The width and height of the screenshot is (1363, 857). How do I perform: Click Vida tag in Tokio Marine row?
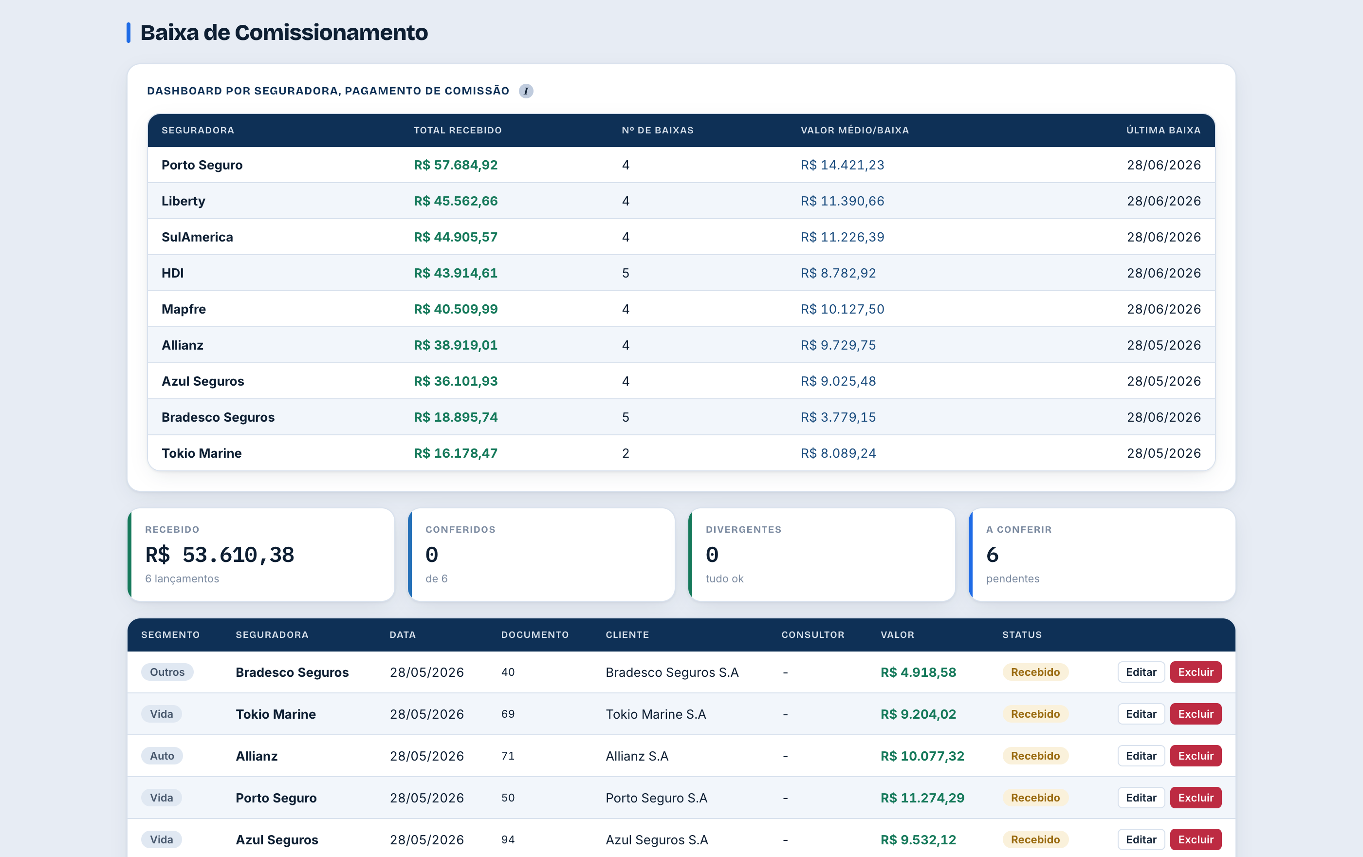pos(161,714)
